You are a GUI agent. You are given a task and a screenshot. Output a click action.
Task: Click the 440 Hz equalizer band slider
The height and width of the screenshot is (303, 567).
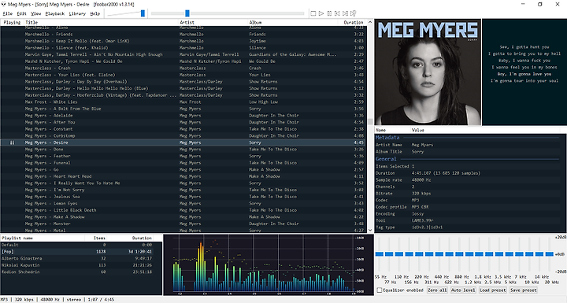439,254
